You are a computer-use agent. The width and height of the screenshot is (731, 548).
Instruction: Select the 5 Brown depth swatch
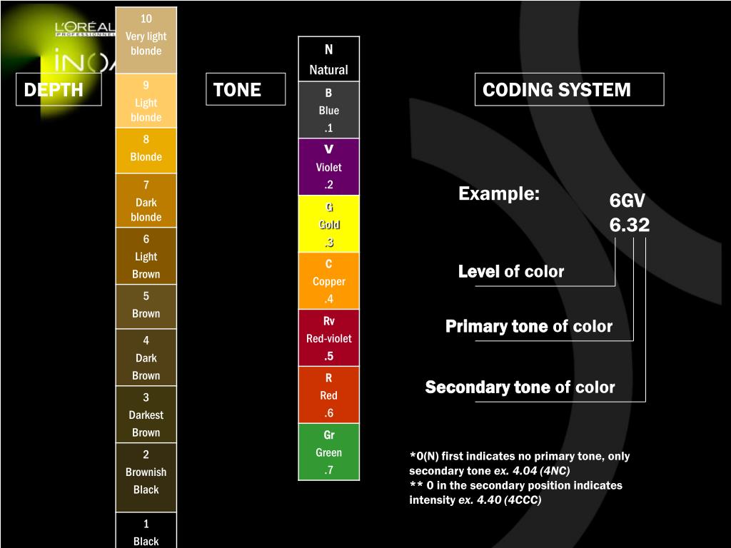tap(146, 307)
